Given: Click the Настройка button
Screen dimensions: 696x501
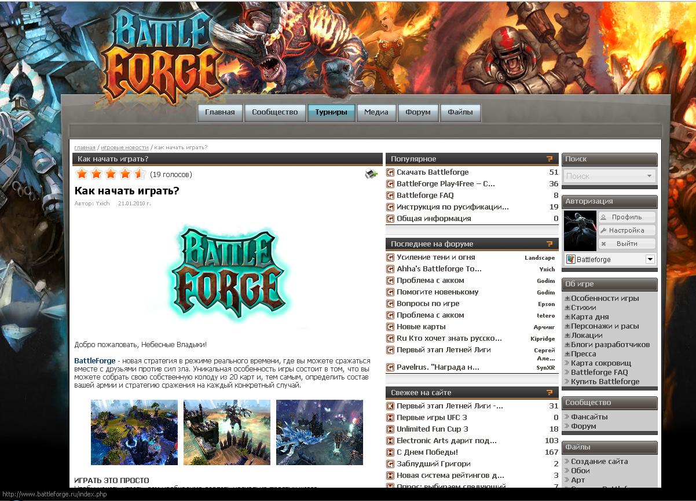Looking at the screenshot, I should (627, 230).
